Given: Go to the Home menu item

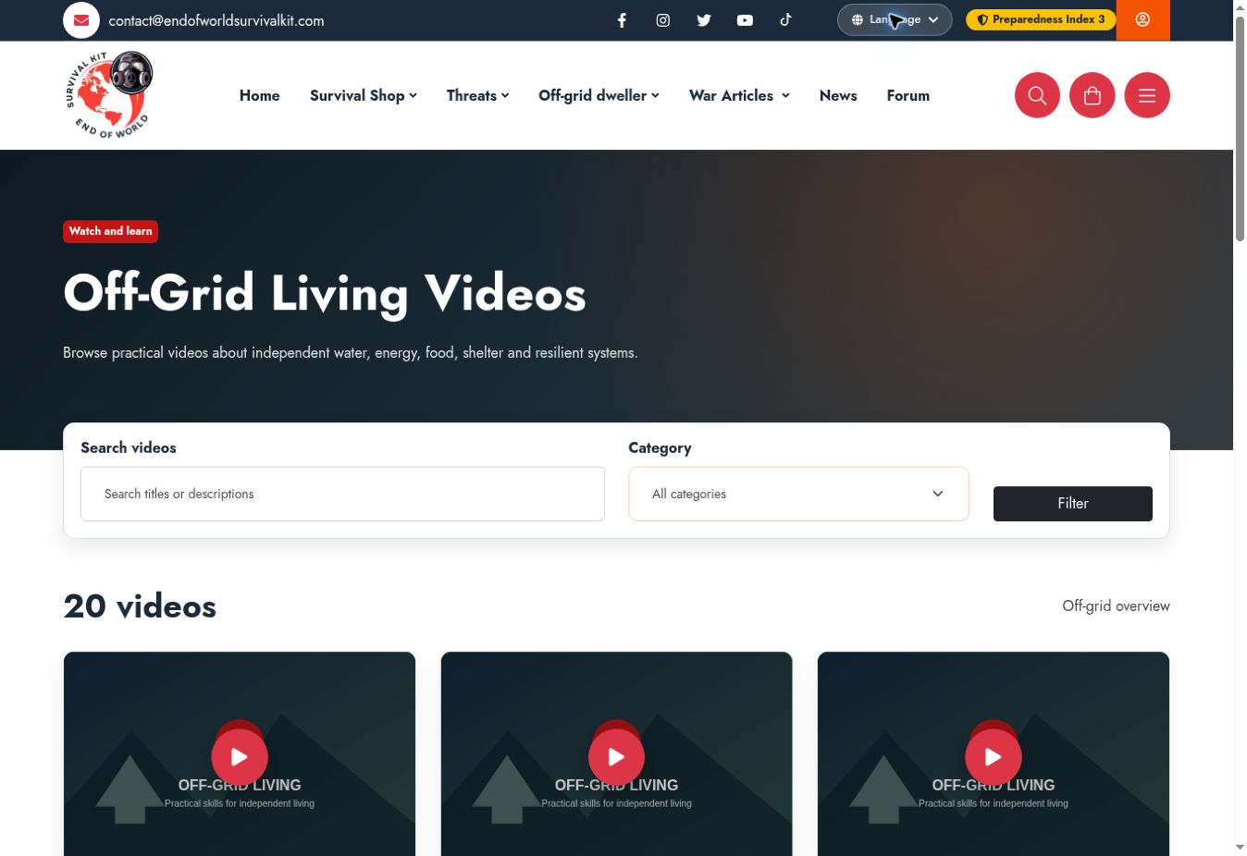Looking at the screenshot, I should [x=260, y=95].
